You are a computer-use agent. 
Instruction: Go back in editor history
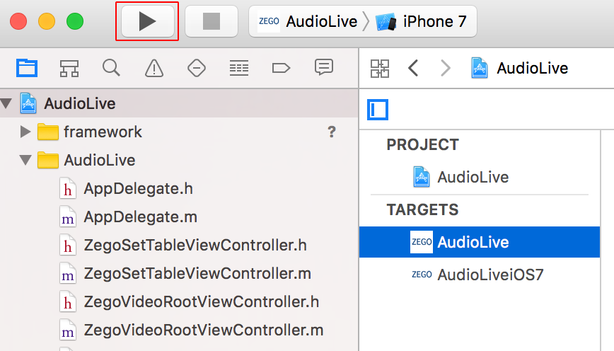pyautogui.click(x=414, y=68)
